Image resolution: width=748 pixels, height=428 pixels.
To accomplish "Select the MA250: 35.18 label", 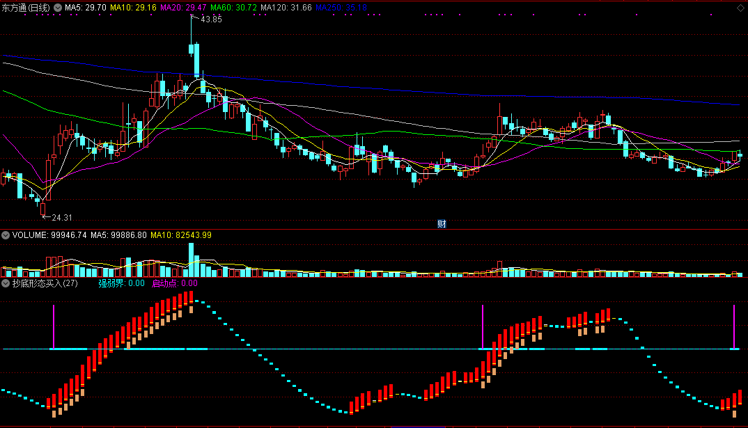I will pyautogui.click(x=341, y=8).
